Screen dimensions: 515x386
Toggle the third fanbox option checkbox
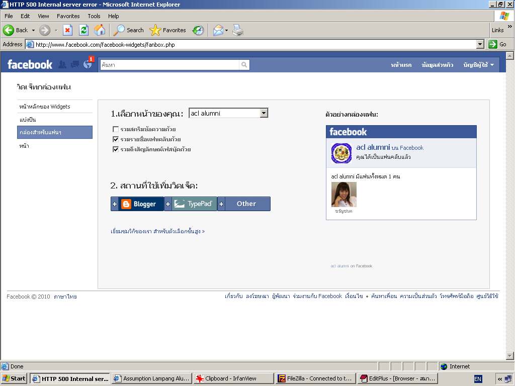click(116, 149)
